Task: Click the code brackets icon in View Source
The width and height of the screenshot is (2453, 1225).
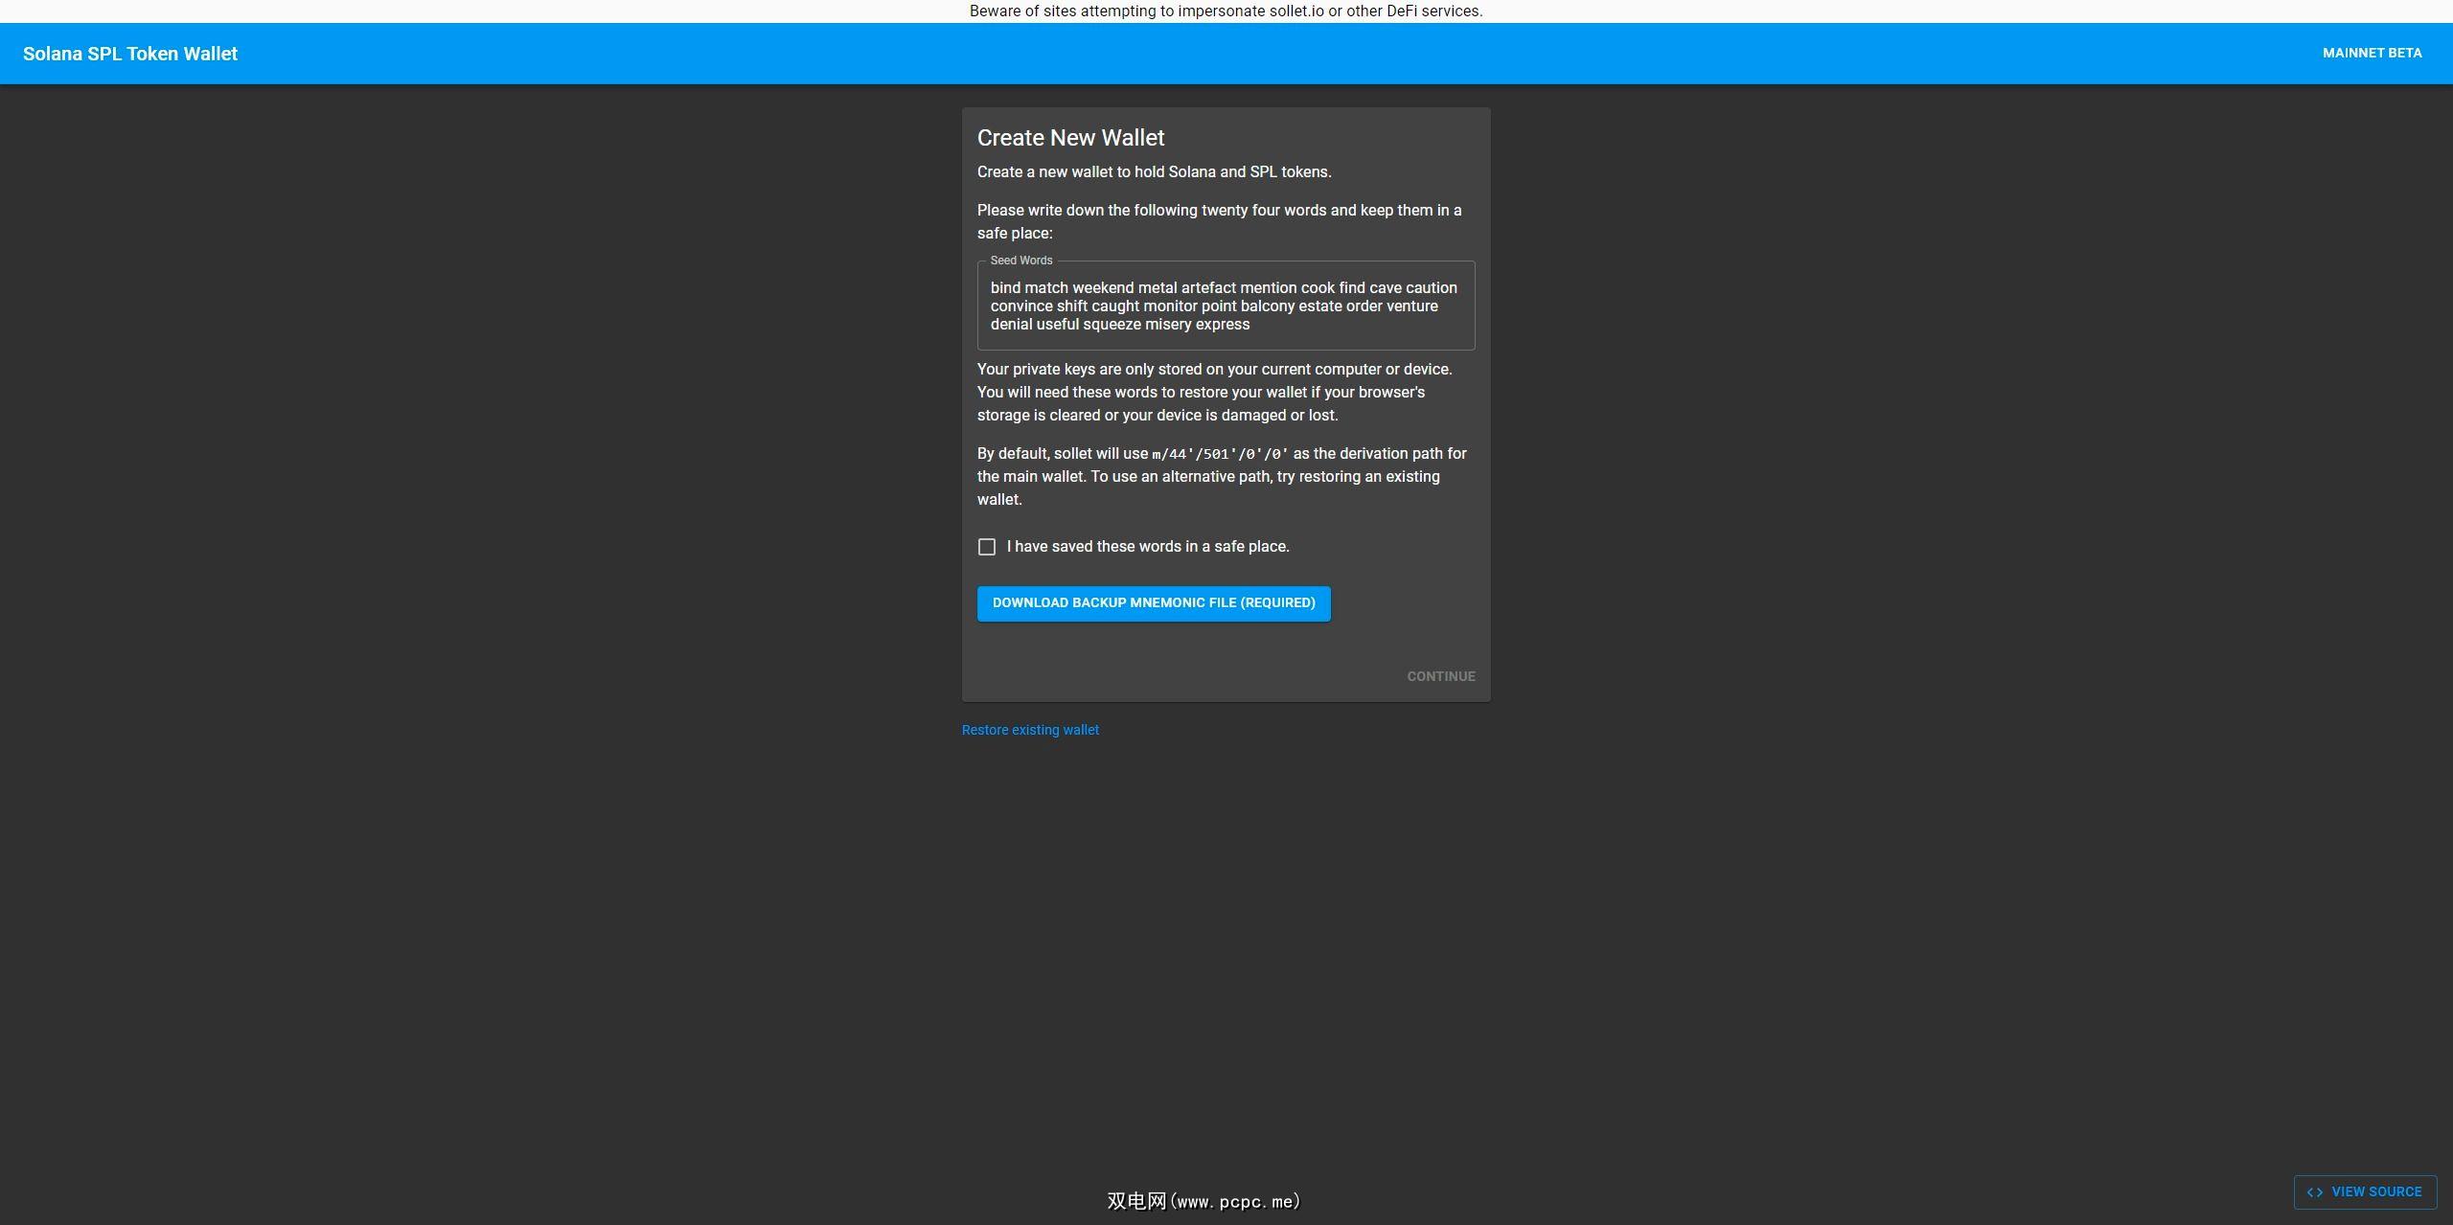Action: click(2315, 1192)
